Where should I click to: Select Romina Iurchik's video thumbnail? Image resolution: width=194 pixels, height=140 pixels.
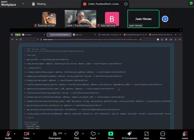[49, 19]
